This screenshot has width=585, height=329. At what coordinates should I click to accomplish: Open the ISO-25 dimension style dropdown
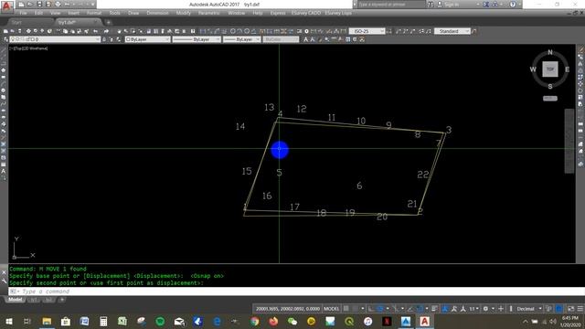[x=367, y=31]
